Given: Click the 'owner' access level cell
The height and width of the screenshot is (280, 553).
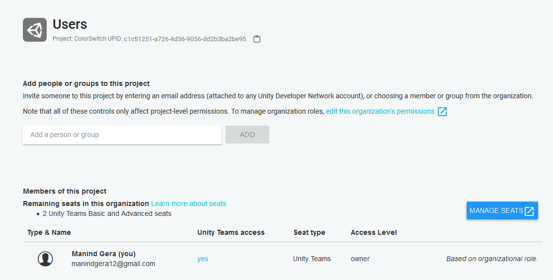Looking at the screenshot, I should 360,259.
